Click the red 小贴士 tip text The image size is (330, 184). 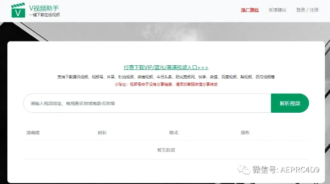tap(166, 84)
